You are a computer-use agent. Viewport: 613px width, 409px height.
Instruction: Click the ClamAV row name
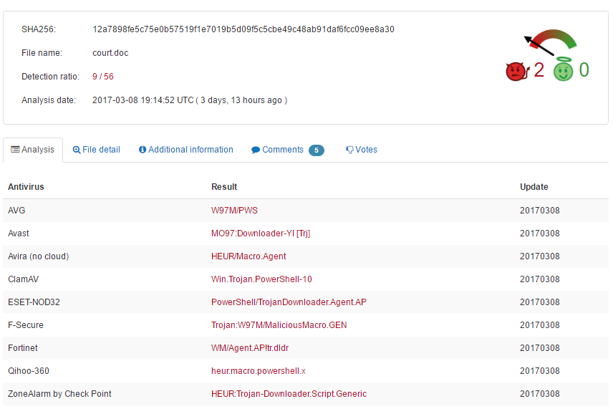click(23, 279)
